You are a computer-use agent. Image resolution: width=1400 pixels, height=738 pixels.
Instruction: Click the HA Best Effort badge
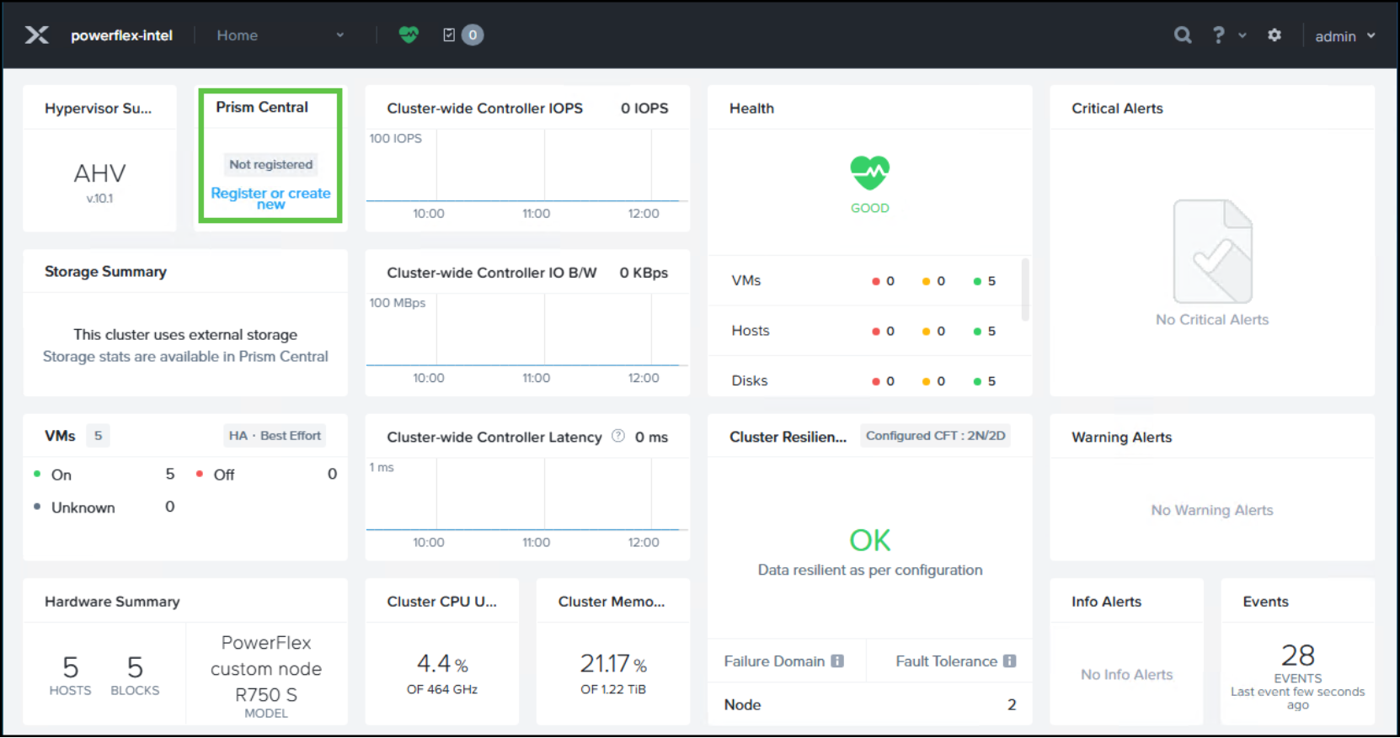point(275,435)
